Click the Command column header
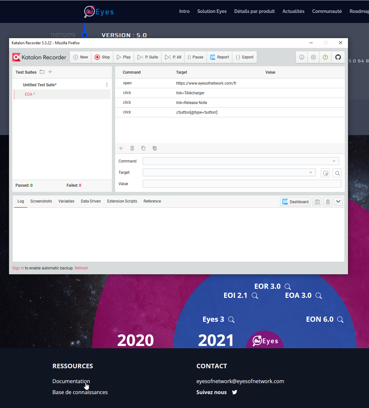This screenshot has width=369, height=408. pos(132,72)
